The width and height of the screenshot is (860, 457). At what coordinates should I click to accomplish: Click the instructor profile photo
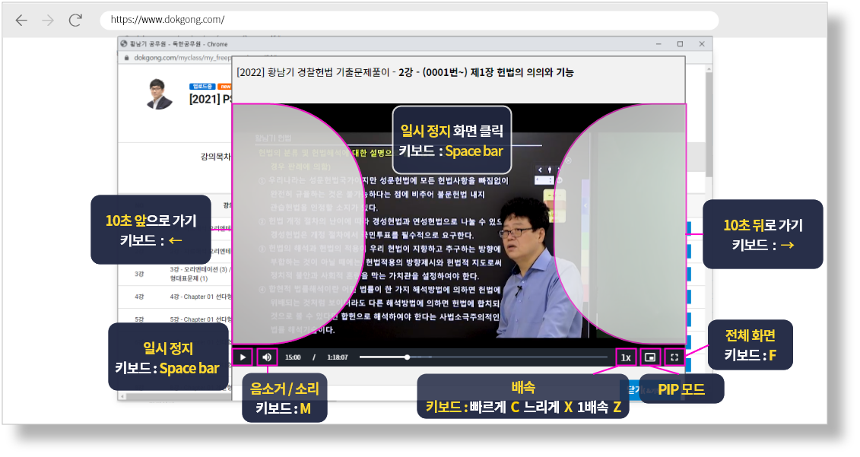(160, 94)
